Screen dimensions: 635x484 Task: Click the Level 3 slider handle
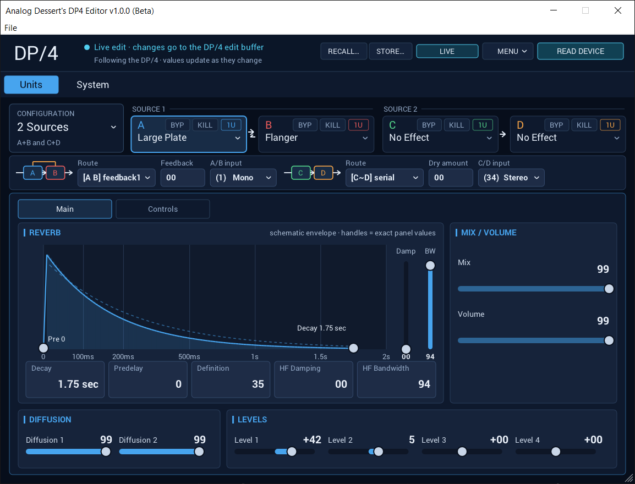tap(462, 452)
